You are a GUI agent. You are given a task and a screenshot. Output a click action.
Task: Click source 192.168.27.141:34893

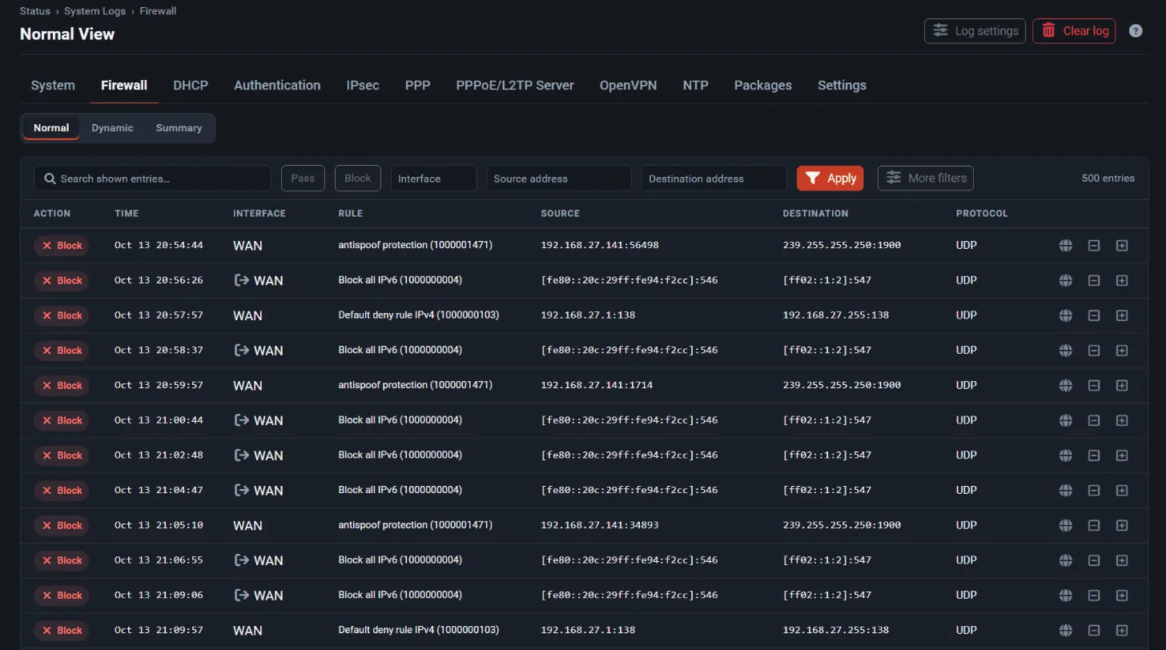tap(600, 525)
